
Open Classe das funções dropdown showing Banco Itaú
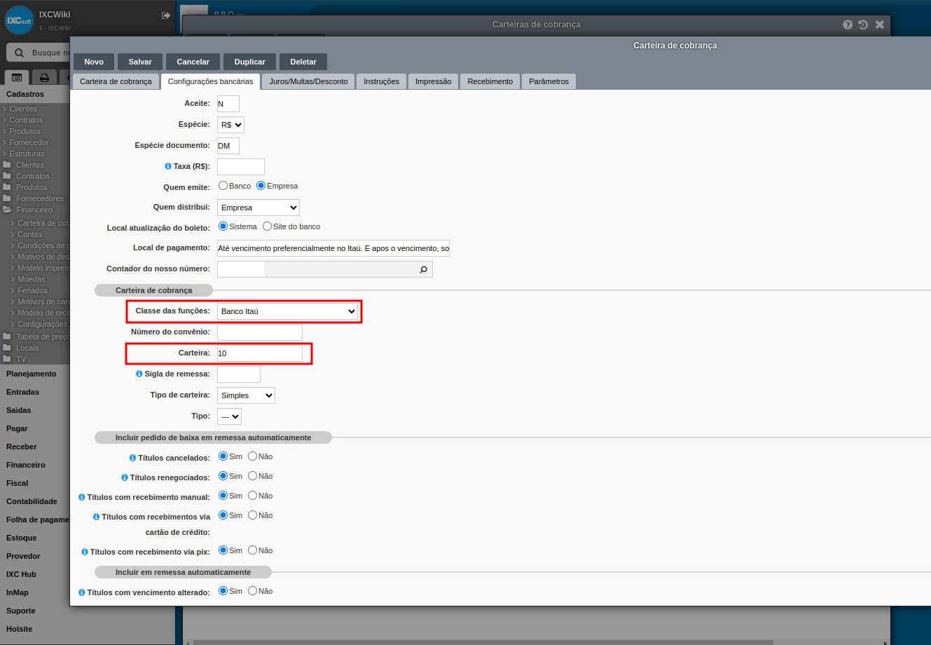click(288, 311)
